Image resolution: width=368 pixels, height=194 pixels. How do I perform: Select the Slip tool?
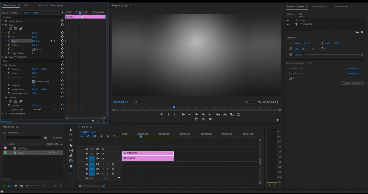tap(71, 151)
